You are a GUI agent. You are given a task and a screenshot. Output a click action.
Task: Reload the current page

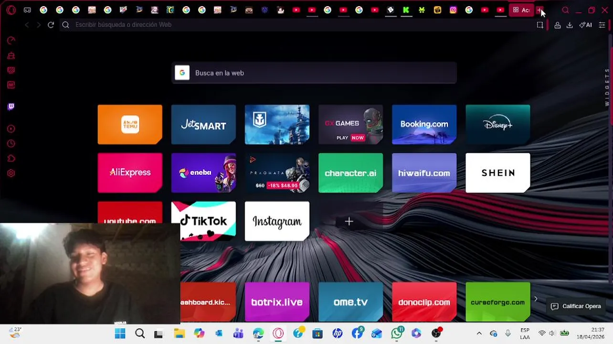[51, 25]
